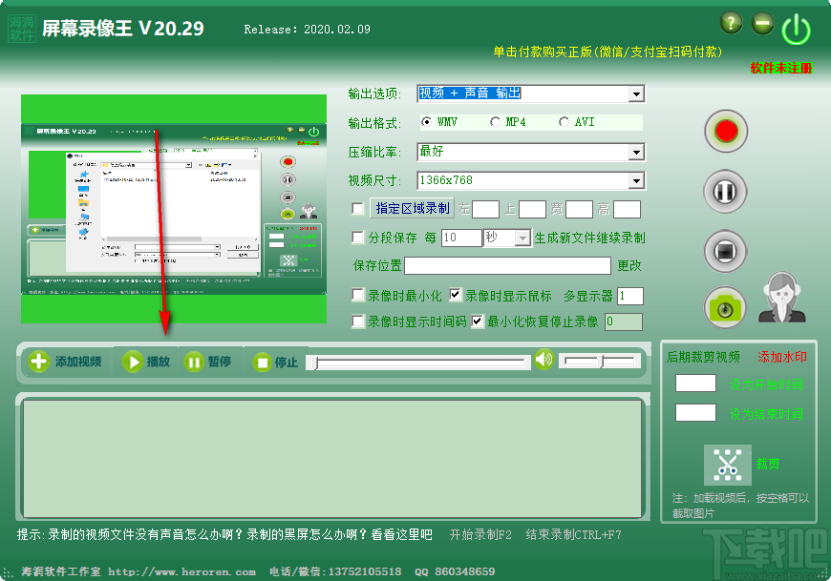
Task: Toggle 录像时最小化 checkbox
Action: [358, 295]
